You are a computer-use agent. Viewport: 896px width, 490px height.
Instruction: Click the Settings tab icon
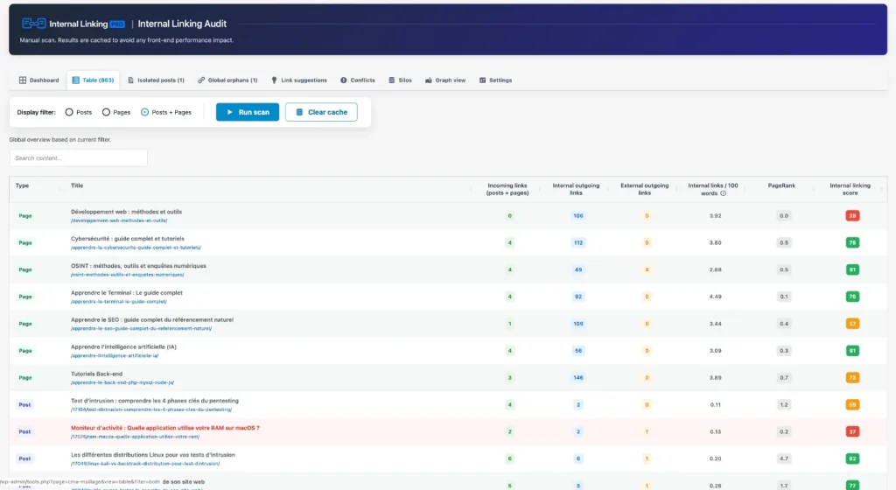[482, 80]
